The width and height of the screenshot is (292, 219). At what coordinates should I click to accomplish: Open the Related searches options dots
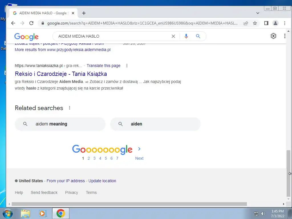tap(70, 108)
